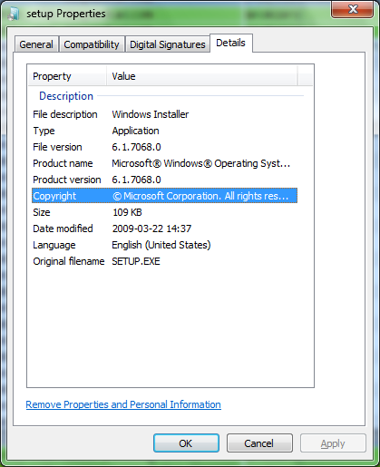This screenshot has width=380, height=467.
Task: Select the Date modified row
Action: (164, 229)
